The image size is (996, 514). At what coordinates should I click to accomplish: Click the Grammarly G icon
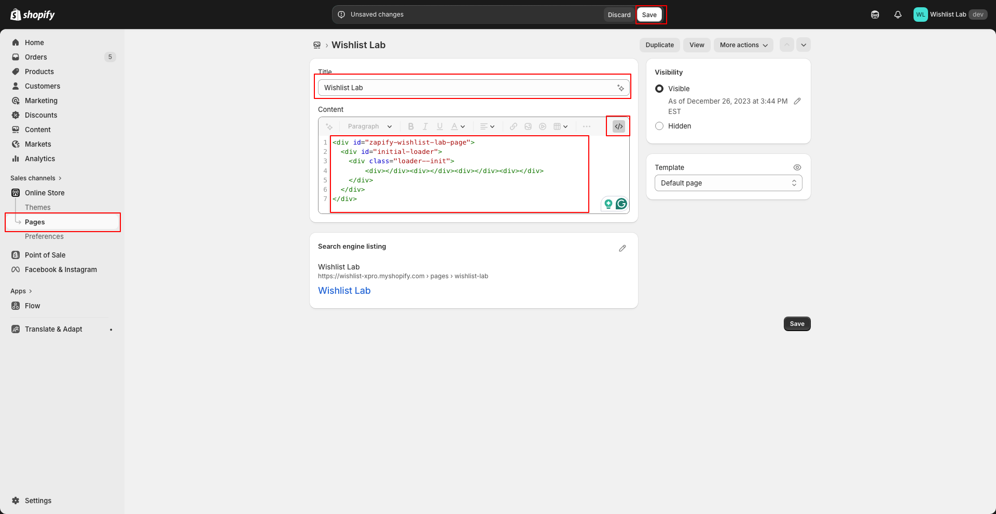tap(621, 204)
